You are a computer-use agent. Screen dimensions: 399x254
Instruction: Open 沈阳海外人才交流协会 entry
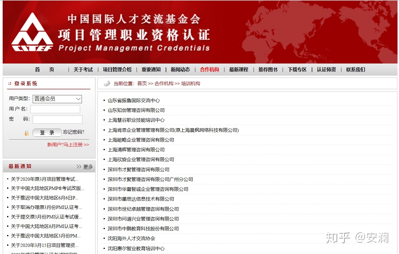131,238
